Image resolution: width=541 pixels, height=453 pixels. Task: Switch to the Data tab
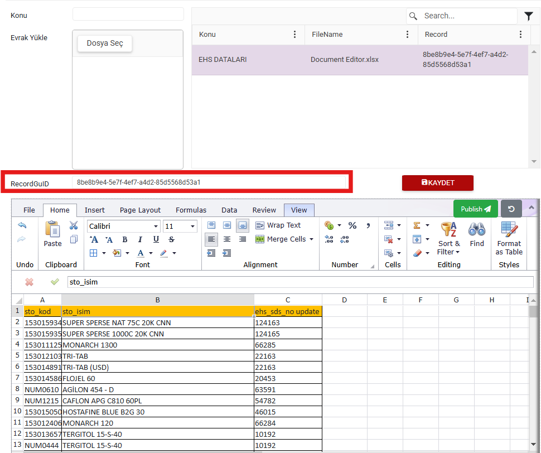(229, 210)
